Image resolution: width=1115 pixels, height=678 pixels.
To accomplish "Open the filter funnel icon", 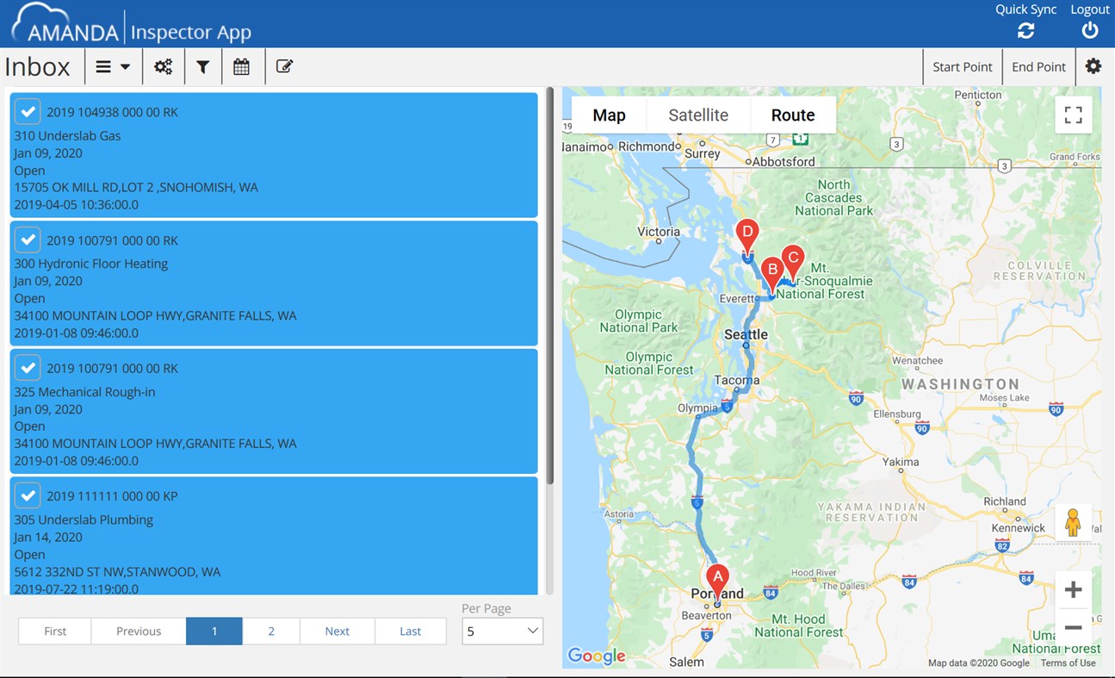I will click(203, 66).
